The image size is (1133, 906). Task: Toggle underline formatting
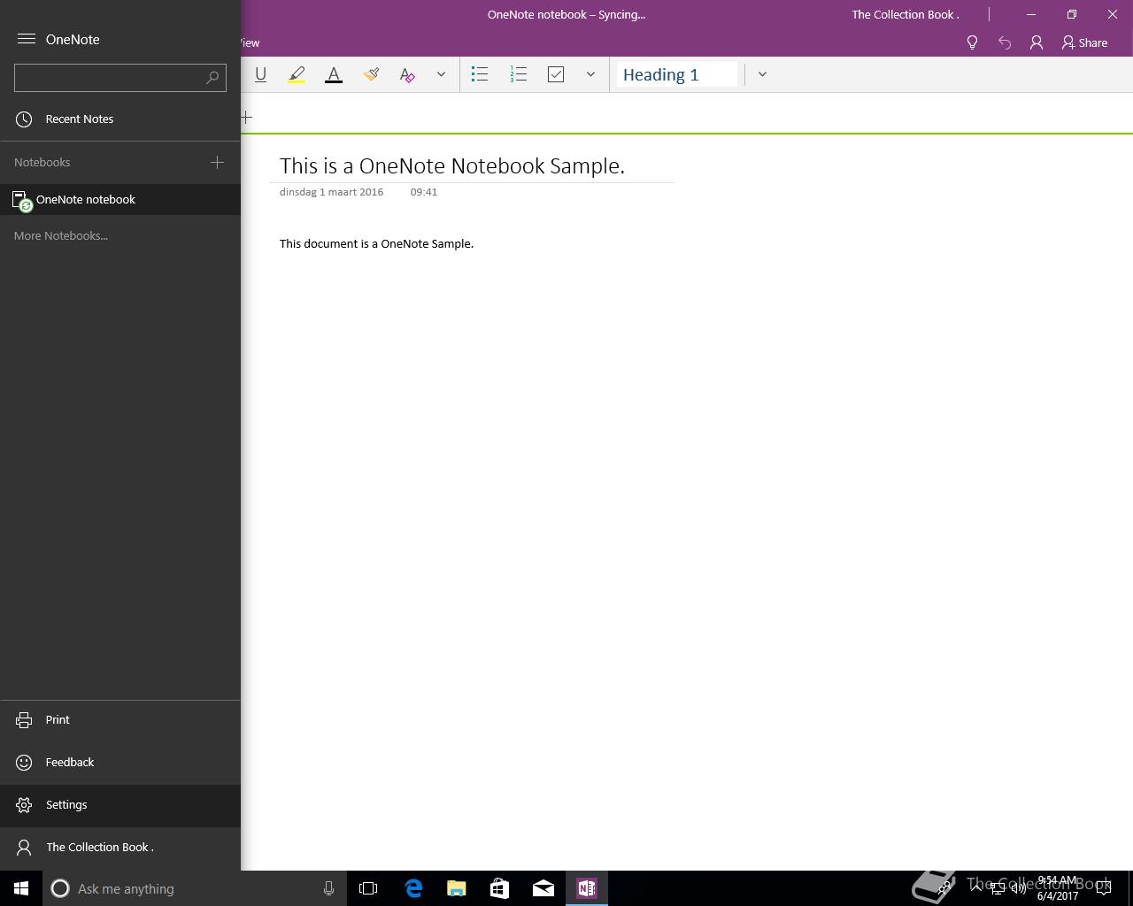260,74
